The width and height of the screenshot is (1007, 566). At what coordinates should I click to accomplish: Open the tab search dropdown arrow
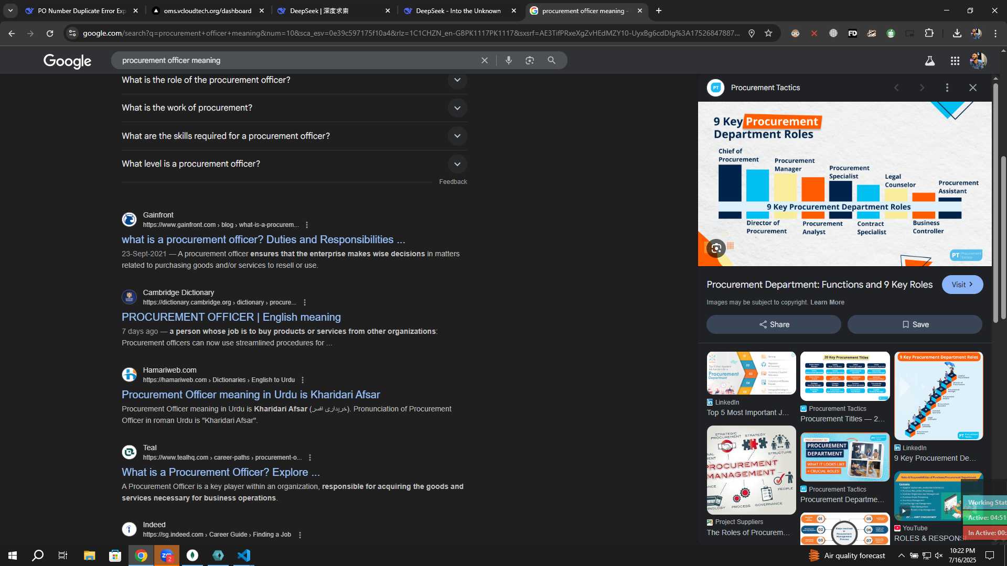click(x=10, y=10)
